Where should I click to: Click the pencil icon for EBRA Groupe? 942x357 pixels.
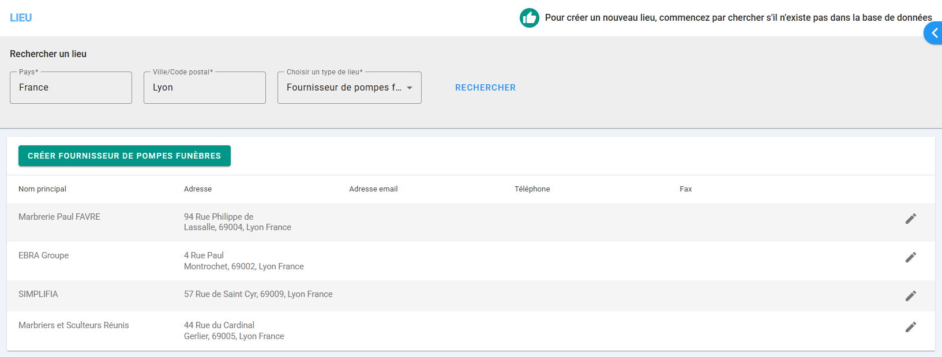[910, 257]
